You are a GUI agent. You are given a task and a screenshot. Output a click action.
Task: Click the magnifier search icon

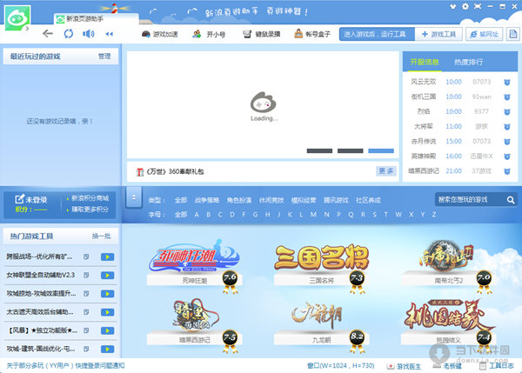tap(511, 200)
